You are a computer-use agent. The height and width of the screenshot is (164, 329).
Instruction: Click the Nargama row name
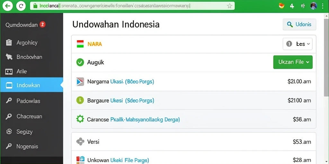[x=98, y=82]
